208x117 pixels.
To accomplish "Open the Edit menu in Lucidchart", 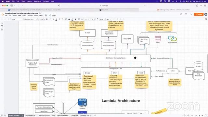I will 10,16.
